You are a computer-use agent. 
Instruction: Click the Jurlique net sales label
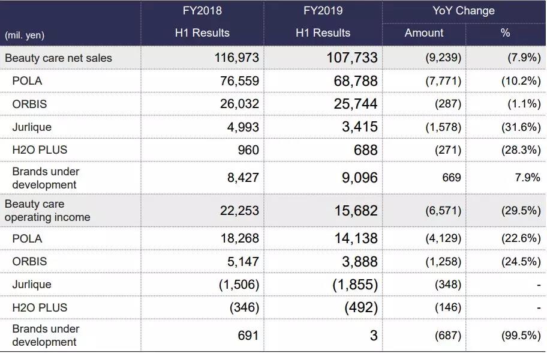pos(32,127)
